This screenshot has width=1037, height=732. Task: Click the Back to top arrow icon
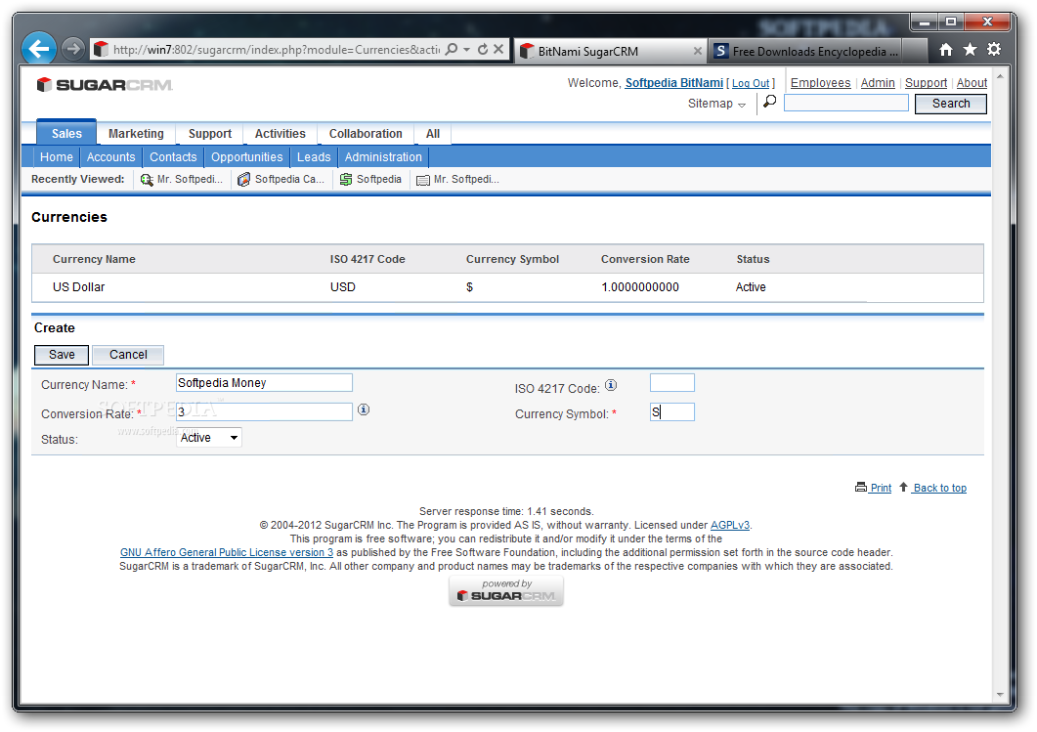tap(903, 487)
